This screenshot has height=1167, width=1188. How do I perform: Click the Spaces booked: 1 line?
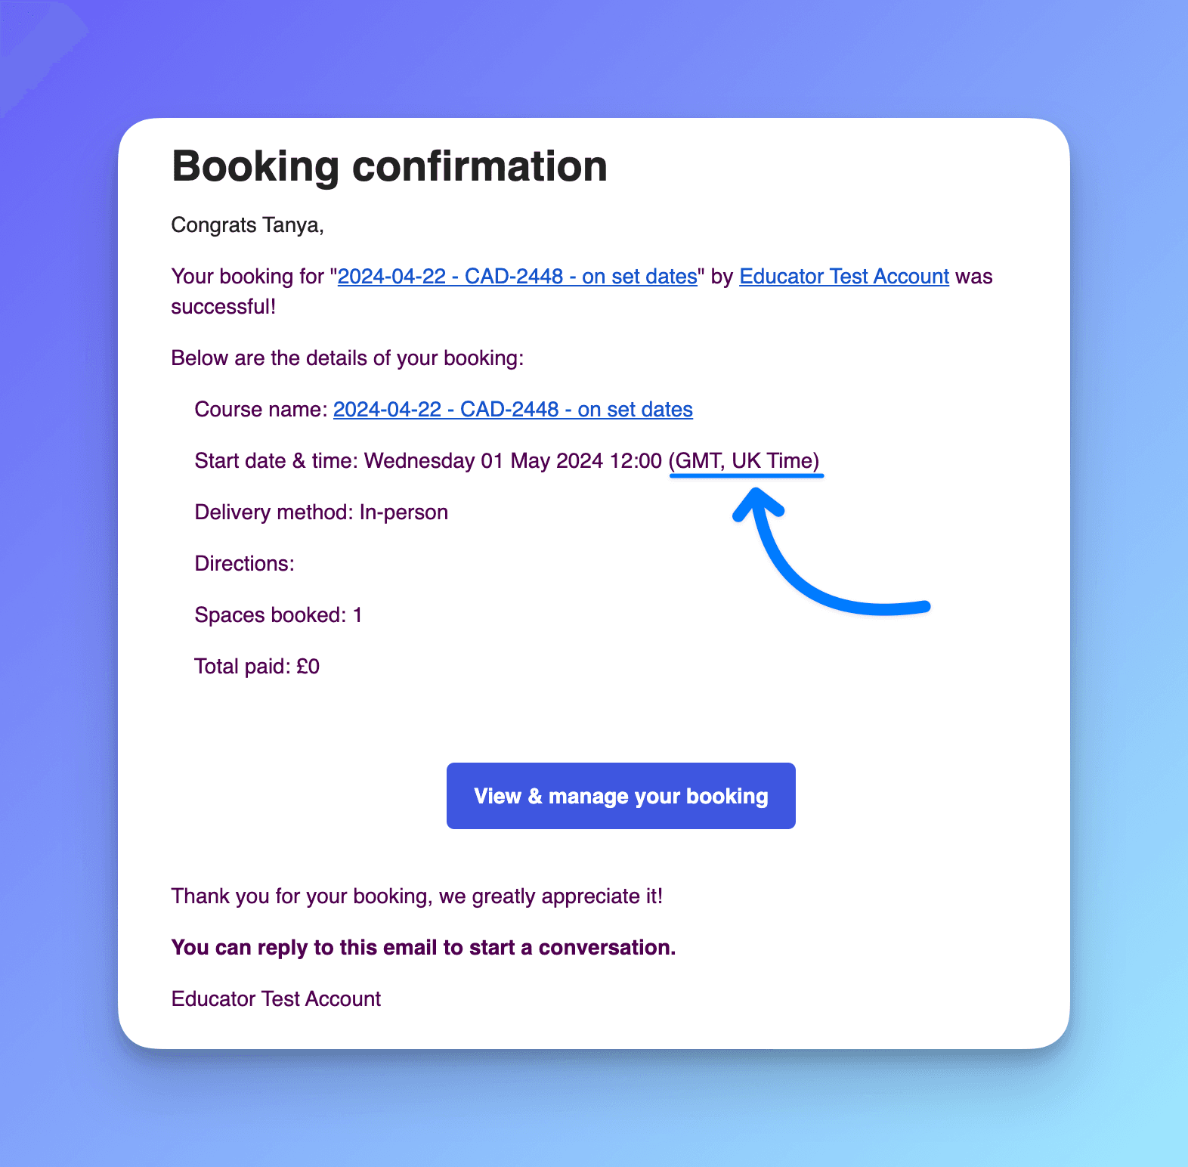point(279,615)
